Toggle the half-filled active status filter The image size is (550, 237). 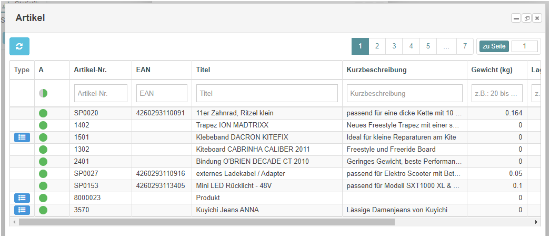point(43,93)
